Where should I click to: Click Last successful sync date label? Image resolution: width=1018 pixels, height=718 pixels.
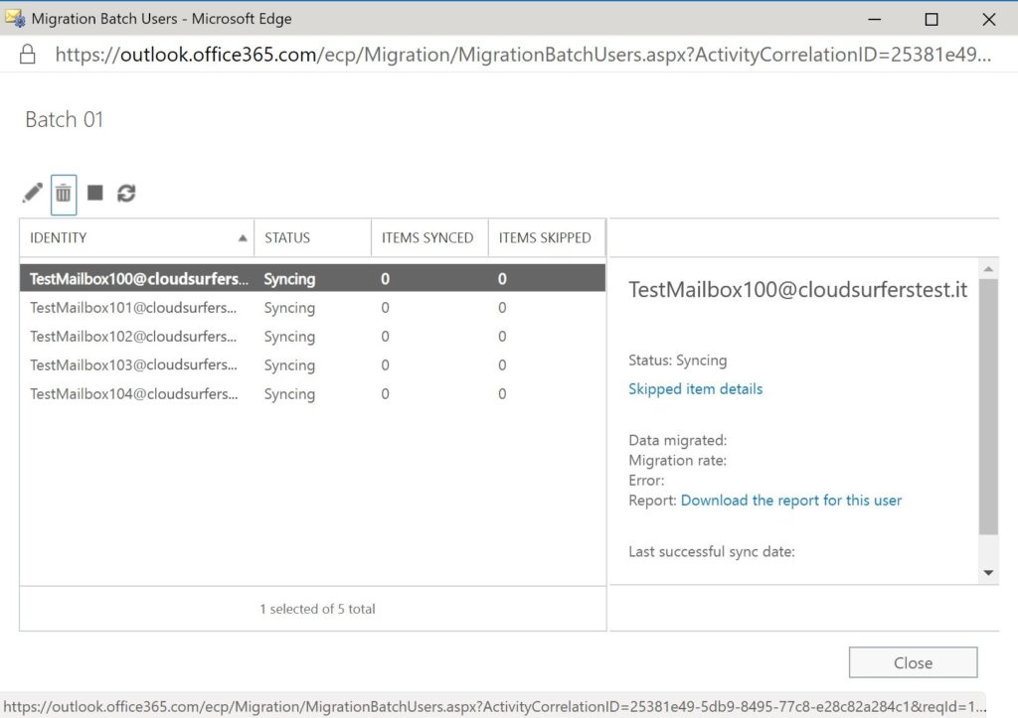click(712, 551)
